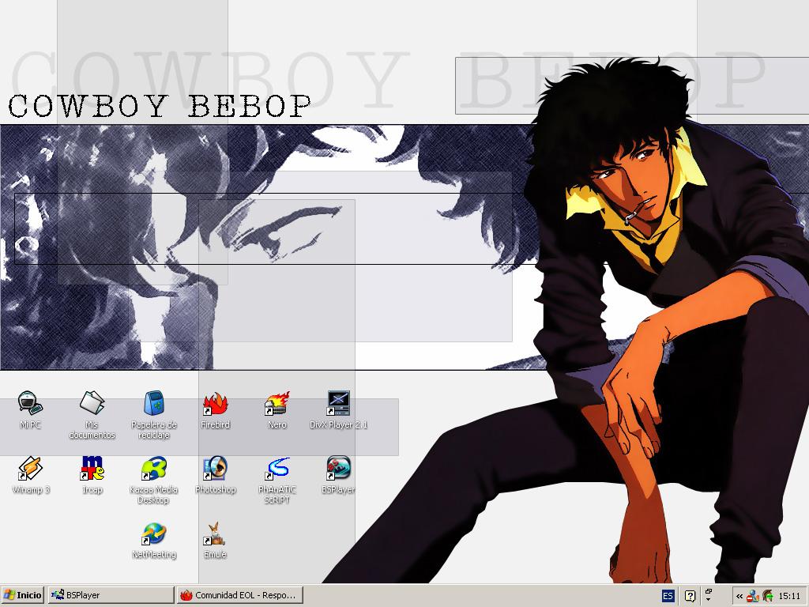Open the Inicio start menu
Screen dimensions: 809x607
[22, 595]
